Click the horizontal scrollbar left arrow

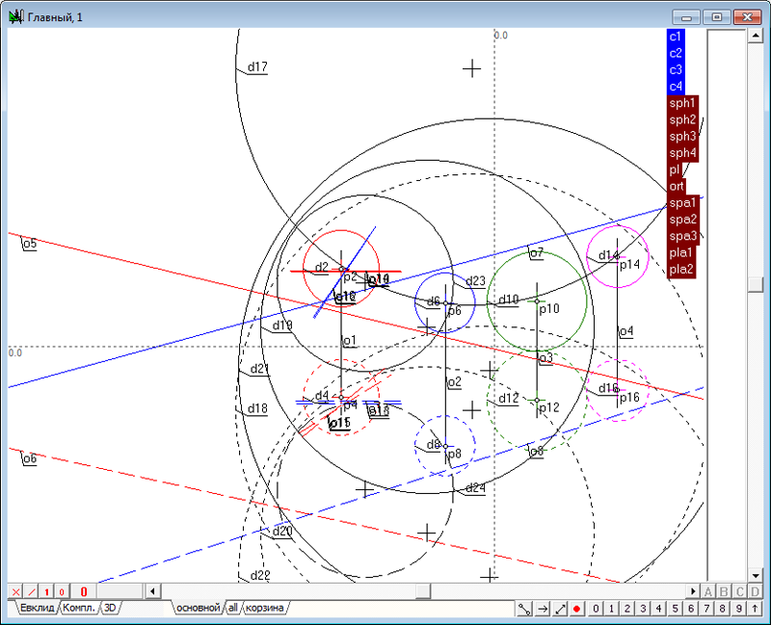(152, 591)
